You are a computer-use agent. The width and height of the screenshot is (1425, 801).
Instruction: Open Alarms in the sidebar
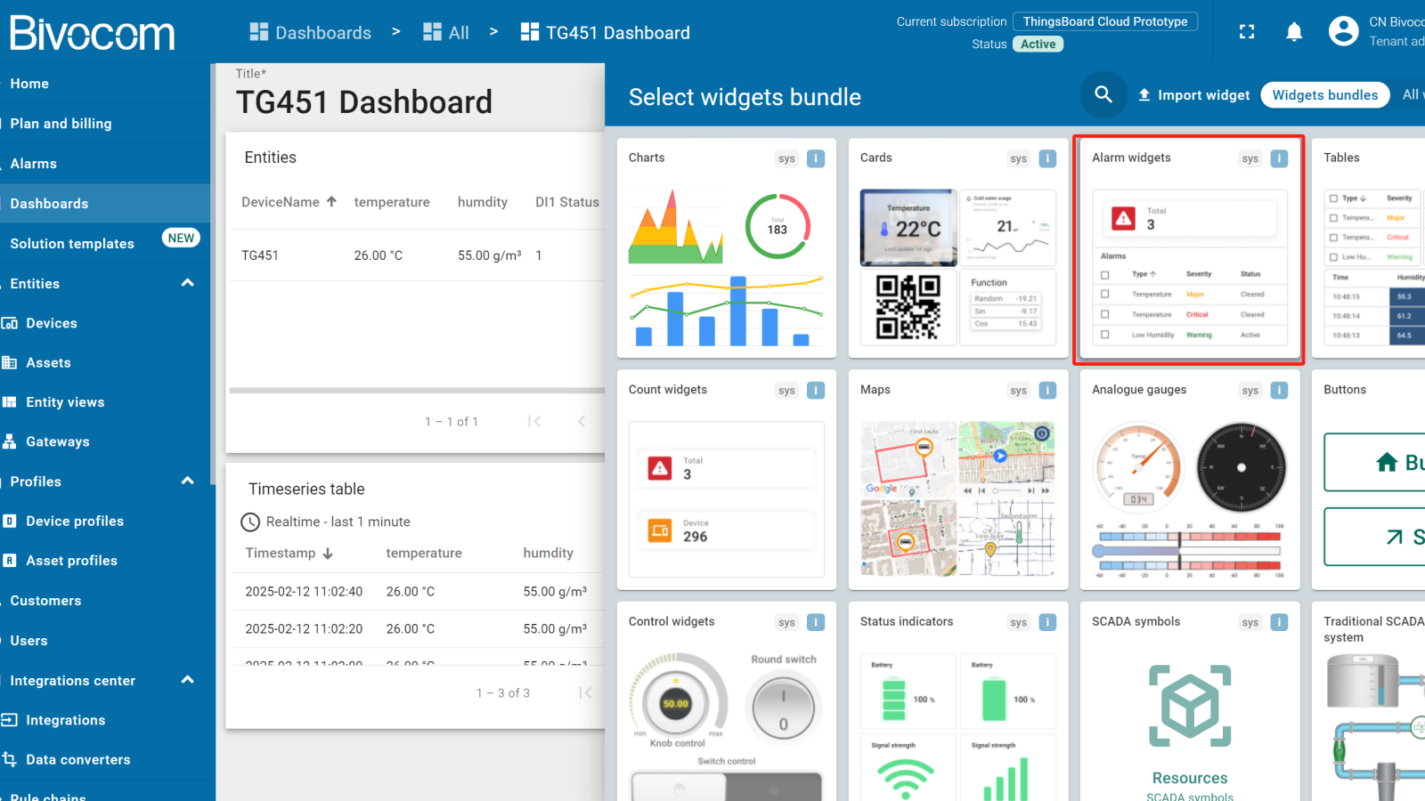tap(34, 164)
